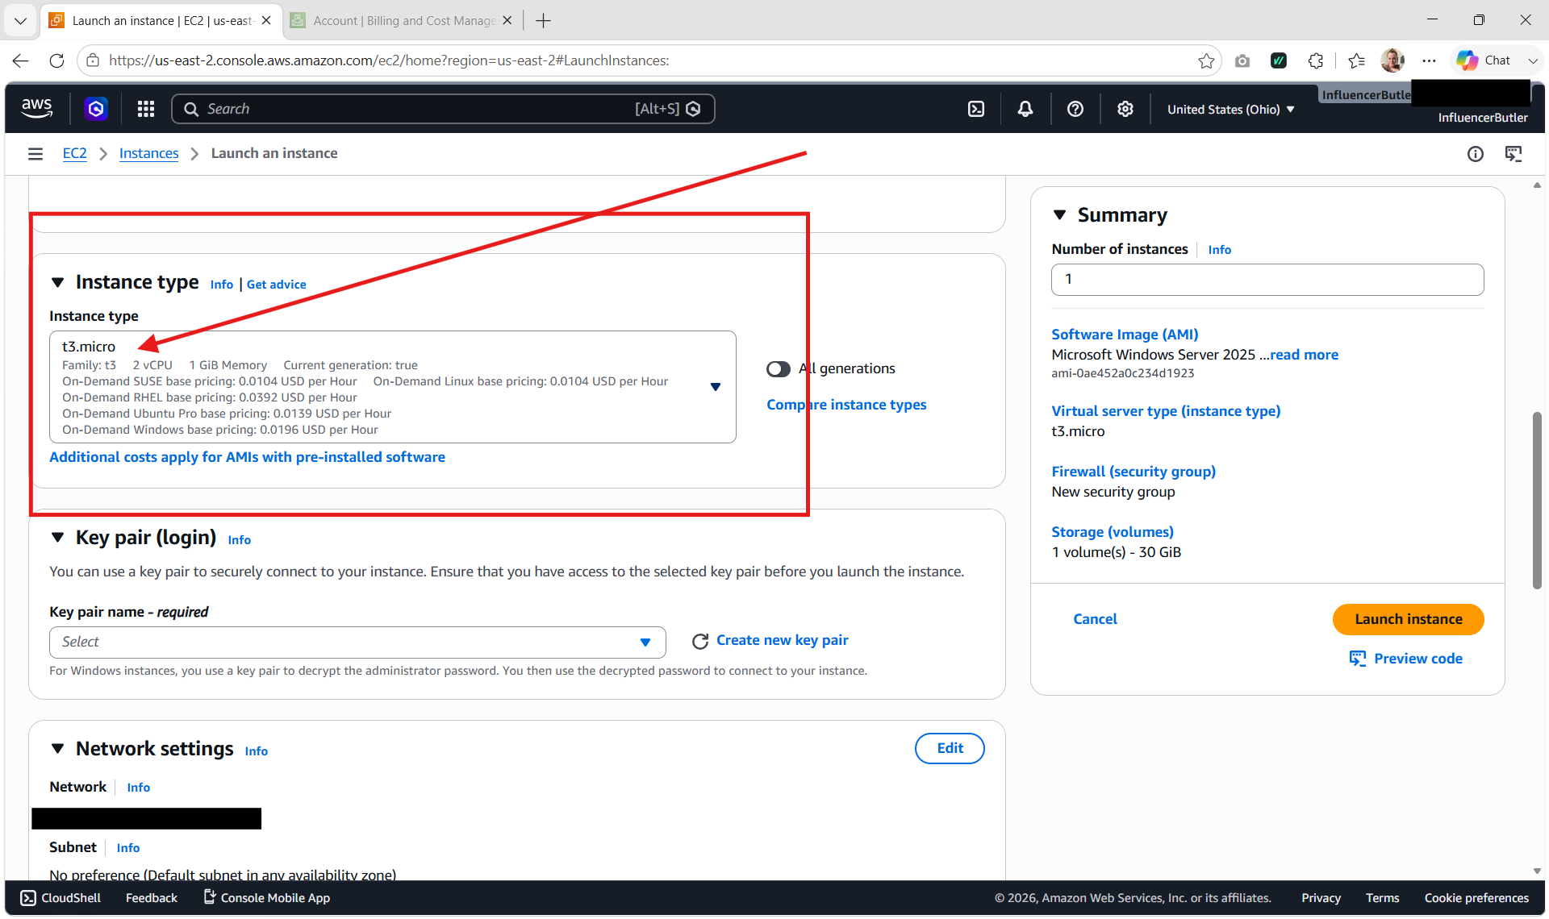This screenshot has width=1549, height=919.
Task: Toggle the side navigation hamburger menu
Action: click(35, 154)
